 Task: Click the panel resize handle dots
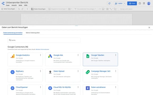pyautogui.click(x=77, y=26)
